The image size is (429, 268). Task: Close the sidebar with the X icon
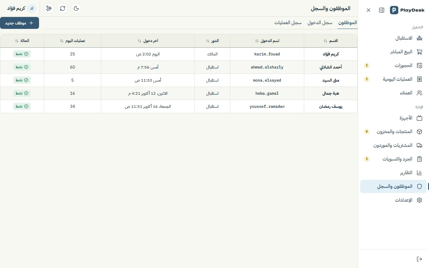[x=369, y=10]
